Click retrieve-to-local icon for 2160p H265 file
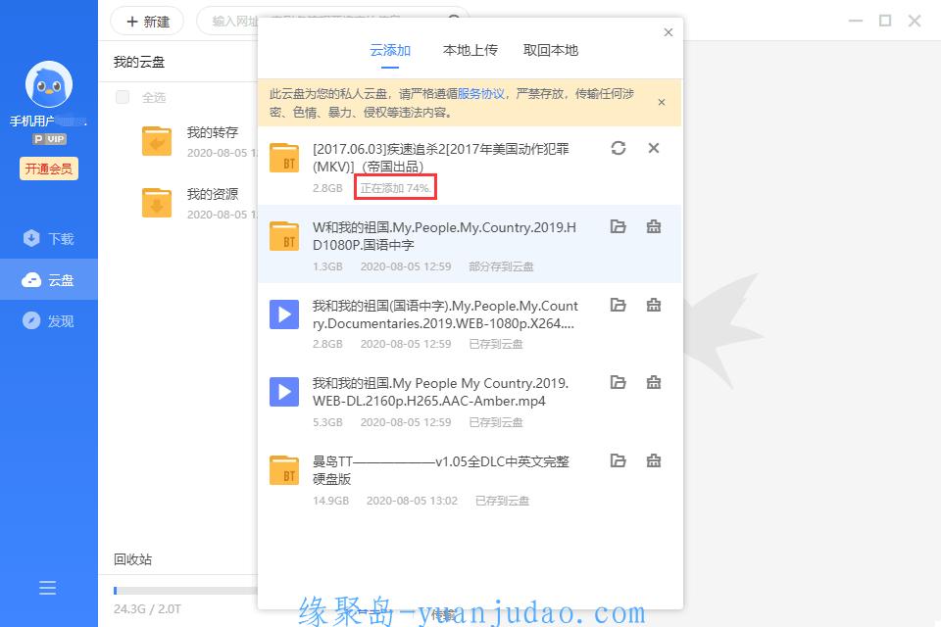941x627 pixels. click(654, 382)
